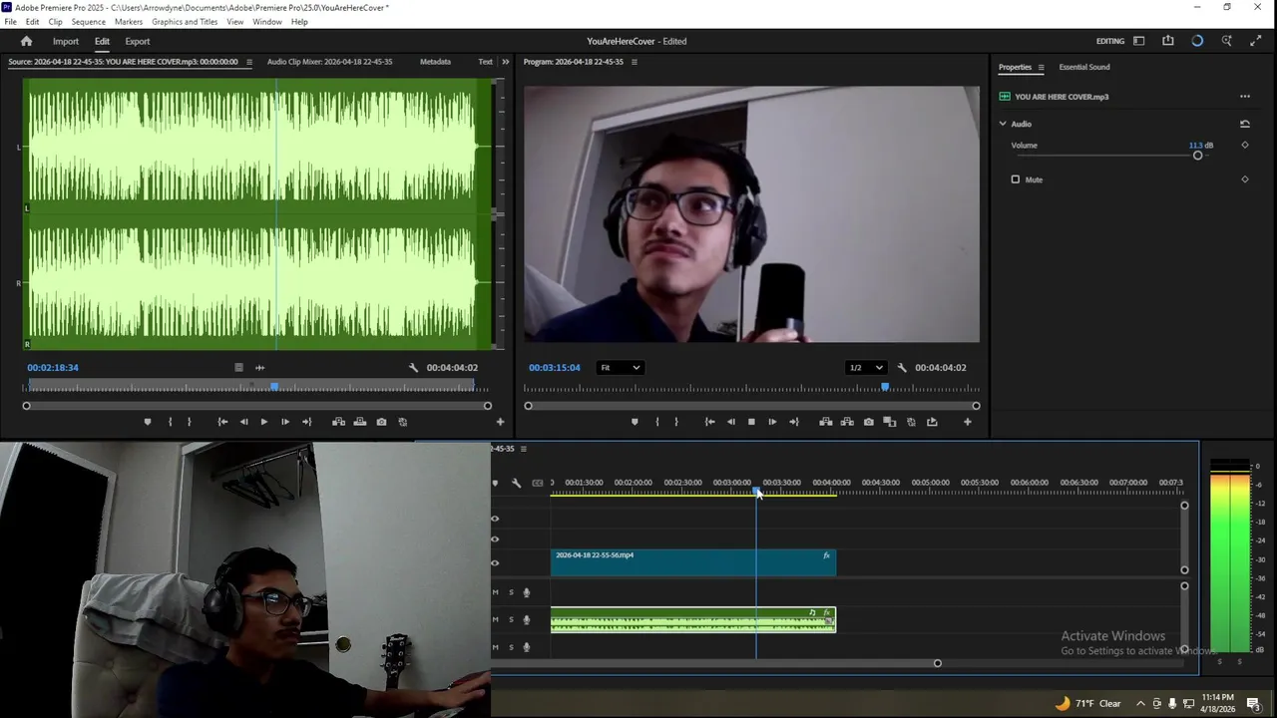This screenshot has width=1277, height=718.
Task: Click the Volume slider handle
Action: pyautogui.click(x=1197, y=156)
